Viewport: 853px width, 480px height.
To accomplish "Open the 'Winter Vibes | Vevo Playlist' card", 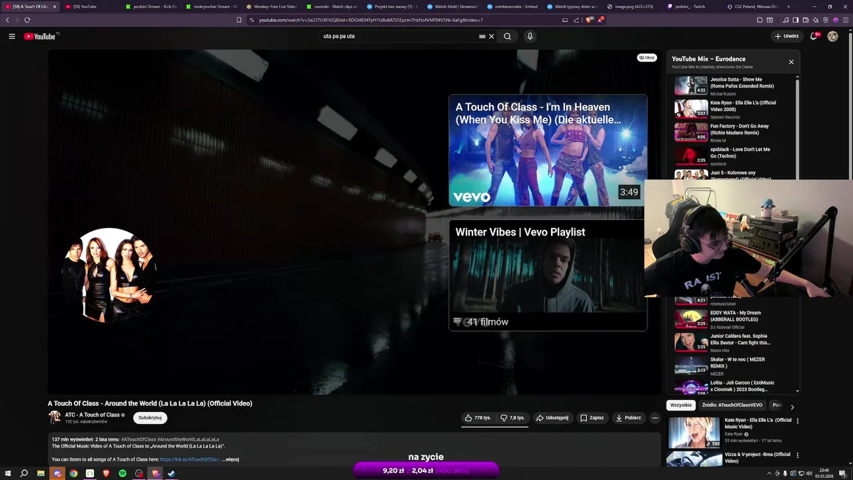I will pyautogui.click(x=548, y=275).
